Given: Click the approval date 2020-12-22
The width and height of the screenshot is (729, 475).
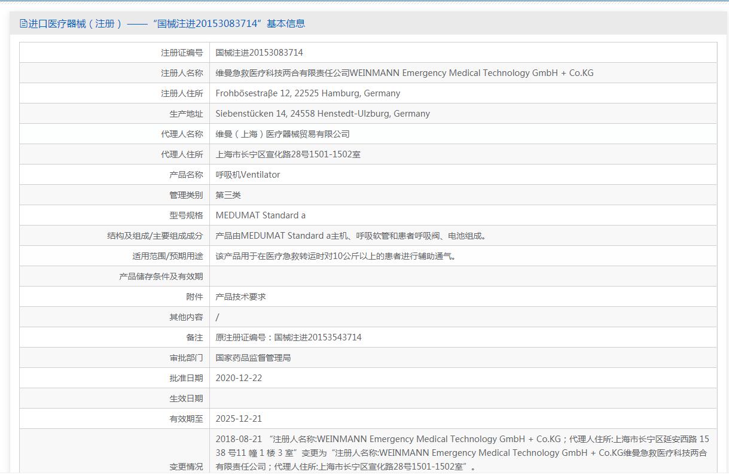Looking at the screenshot, I should [239, 378].
